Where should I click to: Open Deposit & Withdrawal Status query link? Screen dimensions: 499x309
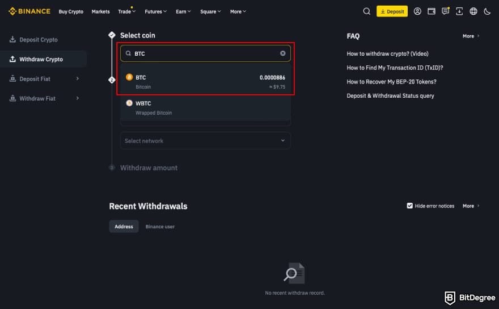click(x=390, y=95)
